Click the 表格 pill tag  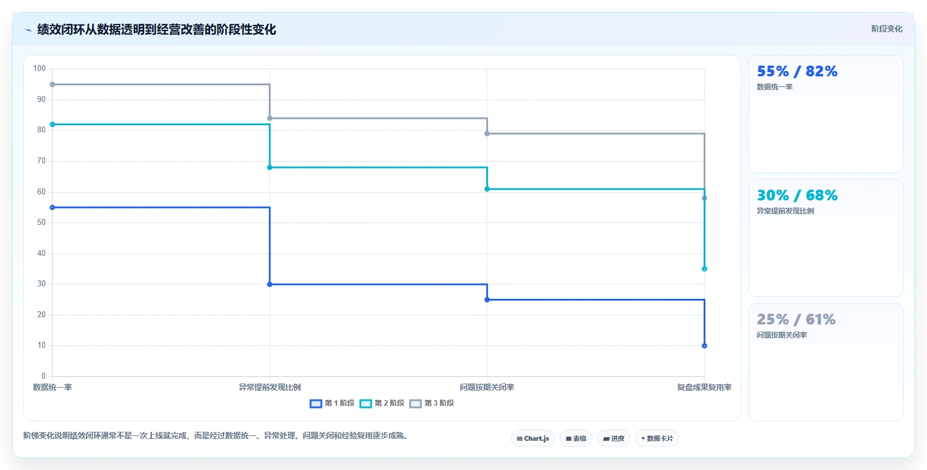pos(576,438)
